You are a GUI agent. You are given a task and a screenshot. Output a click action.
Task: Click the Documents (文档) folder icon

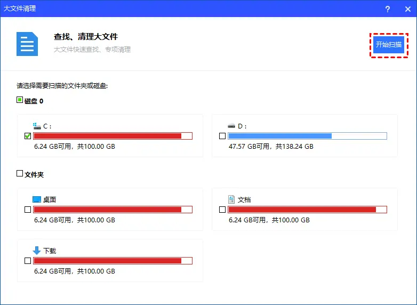231,199
